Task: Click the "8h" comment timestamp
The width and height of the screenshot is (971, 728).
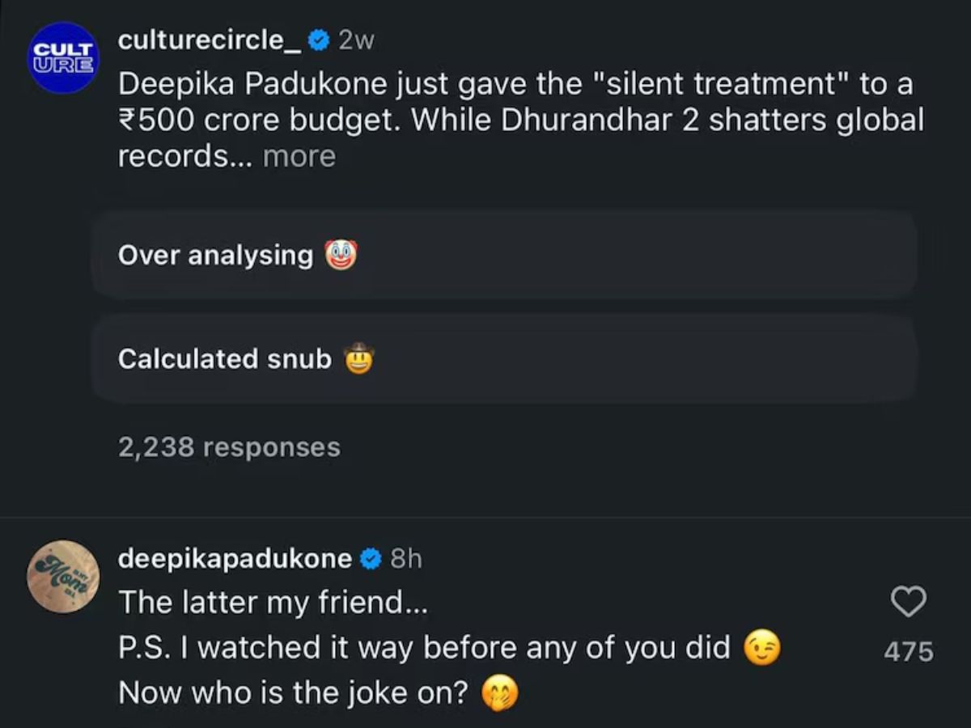Action: click(405, 559)
